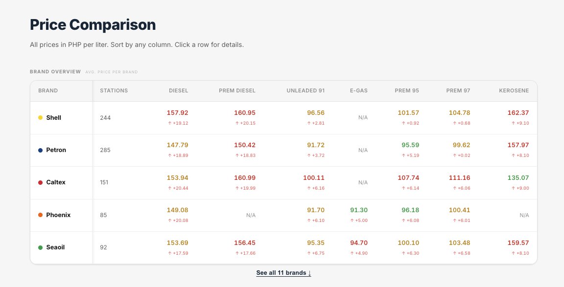Click Caltex's station count 151
This screenshot has height=287, width=564.
104,182
